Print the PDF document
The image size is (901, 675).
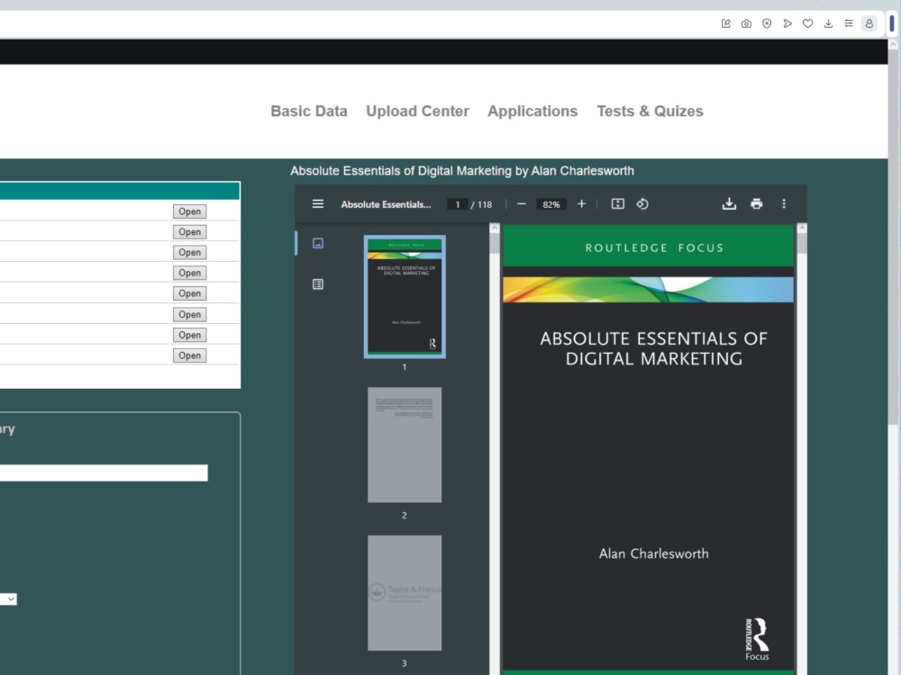tap(757, 204)
